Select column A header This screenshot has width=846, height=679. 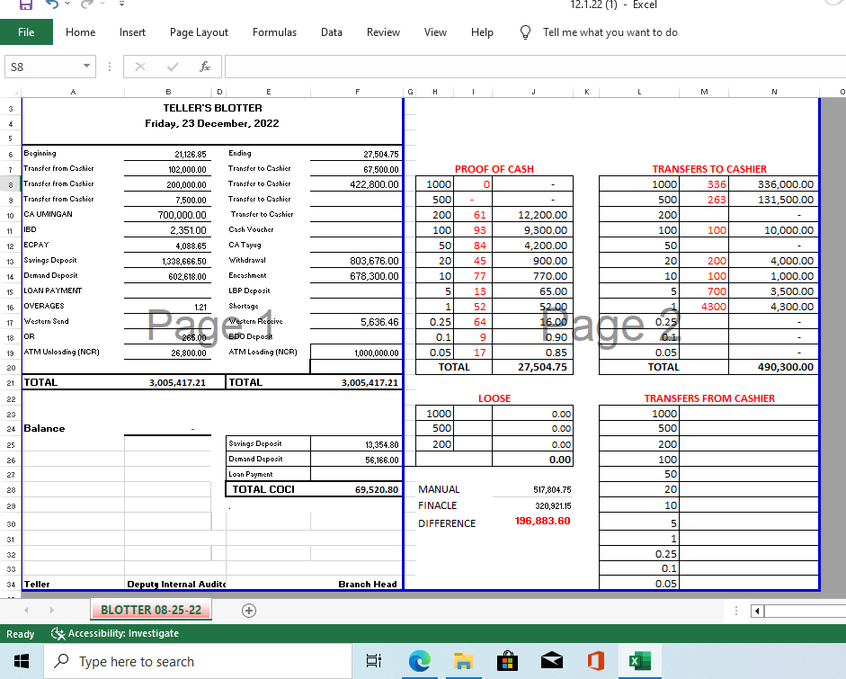pyautogui.click(x=73, y=92)
